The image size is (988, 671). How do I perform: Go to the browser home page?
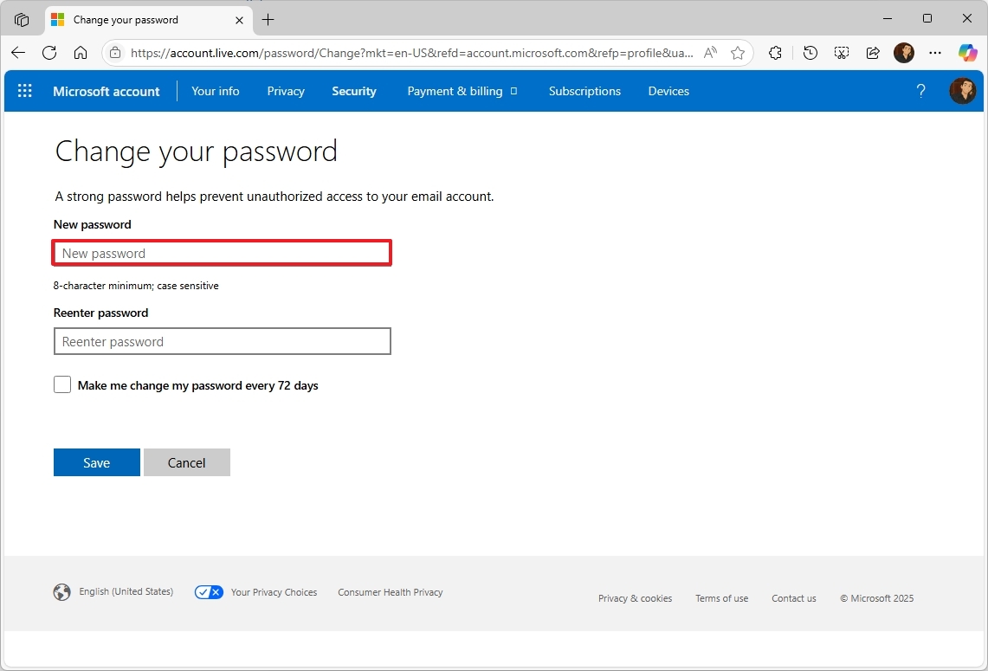point(80,53)
